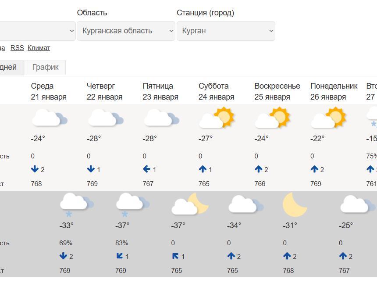Expand the partially visible leftmost dropdown
The image size is (377, 283).
pos(37,31)
